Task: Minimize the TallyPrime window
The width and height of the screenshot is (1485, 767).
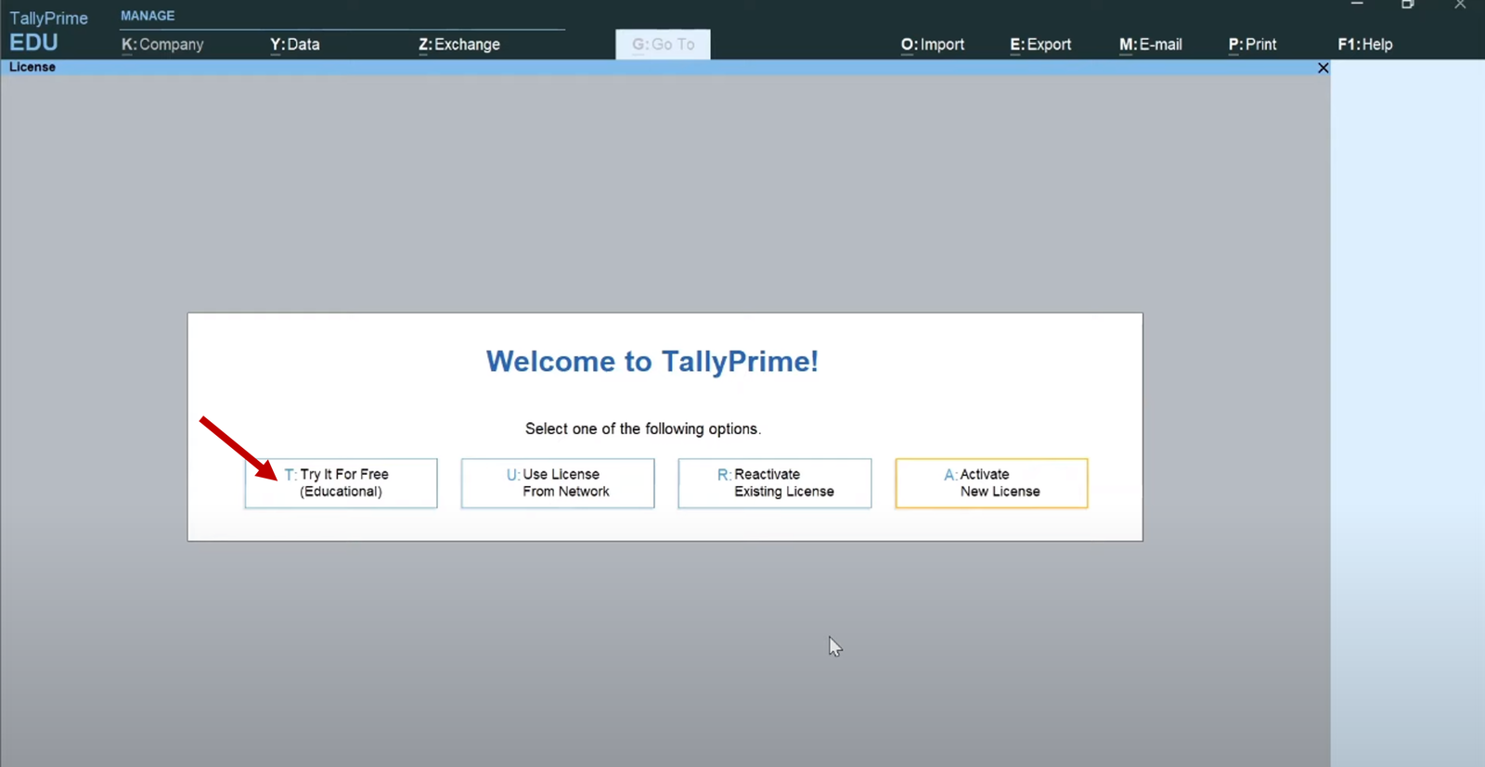Action: click(1357, 5)
